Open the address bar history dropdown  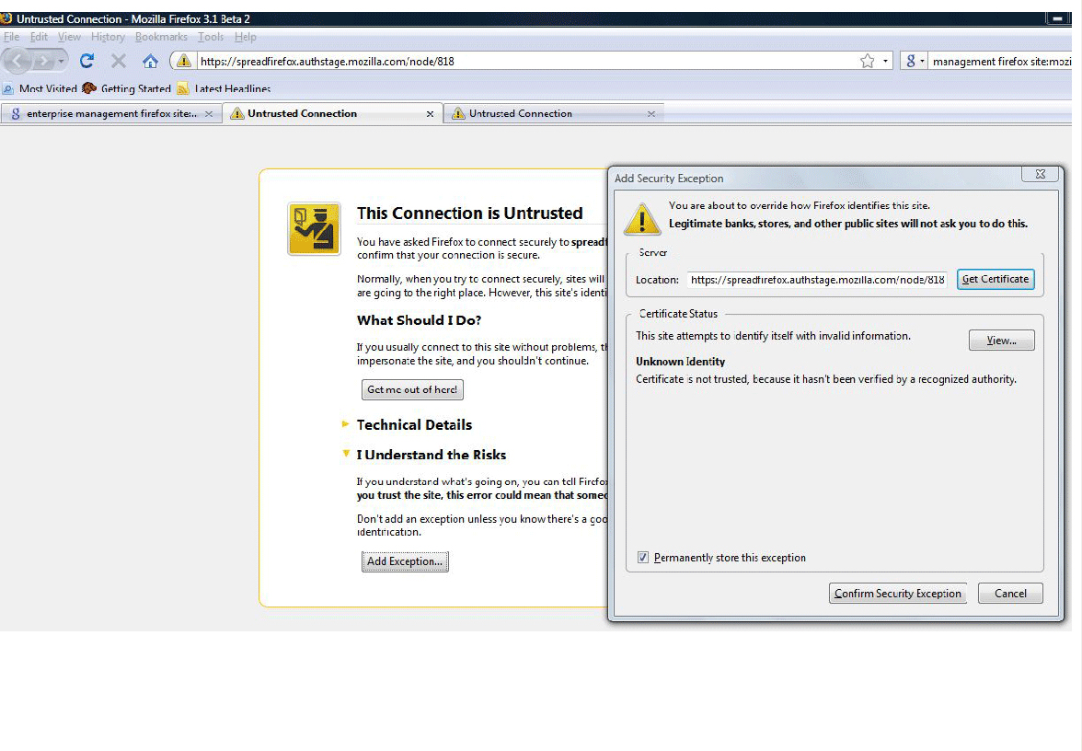[885, 62]
